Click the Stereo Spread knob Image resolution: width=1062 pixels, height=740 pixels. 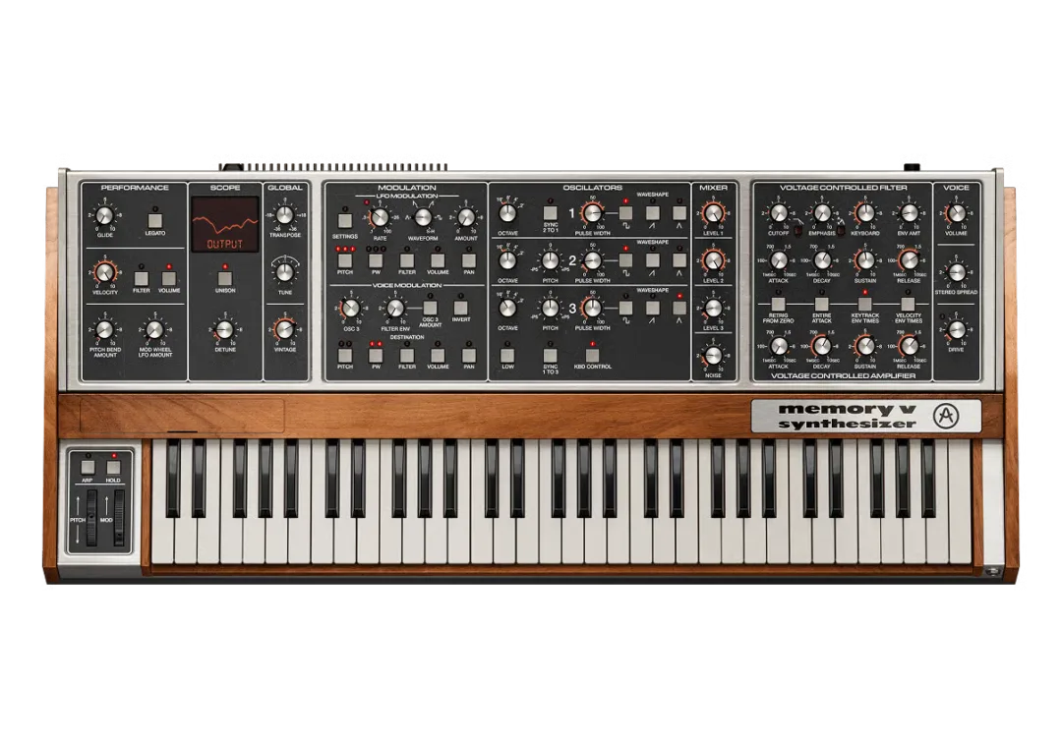tap(957, 273)
